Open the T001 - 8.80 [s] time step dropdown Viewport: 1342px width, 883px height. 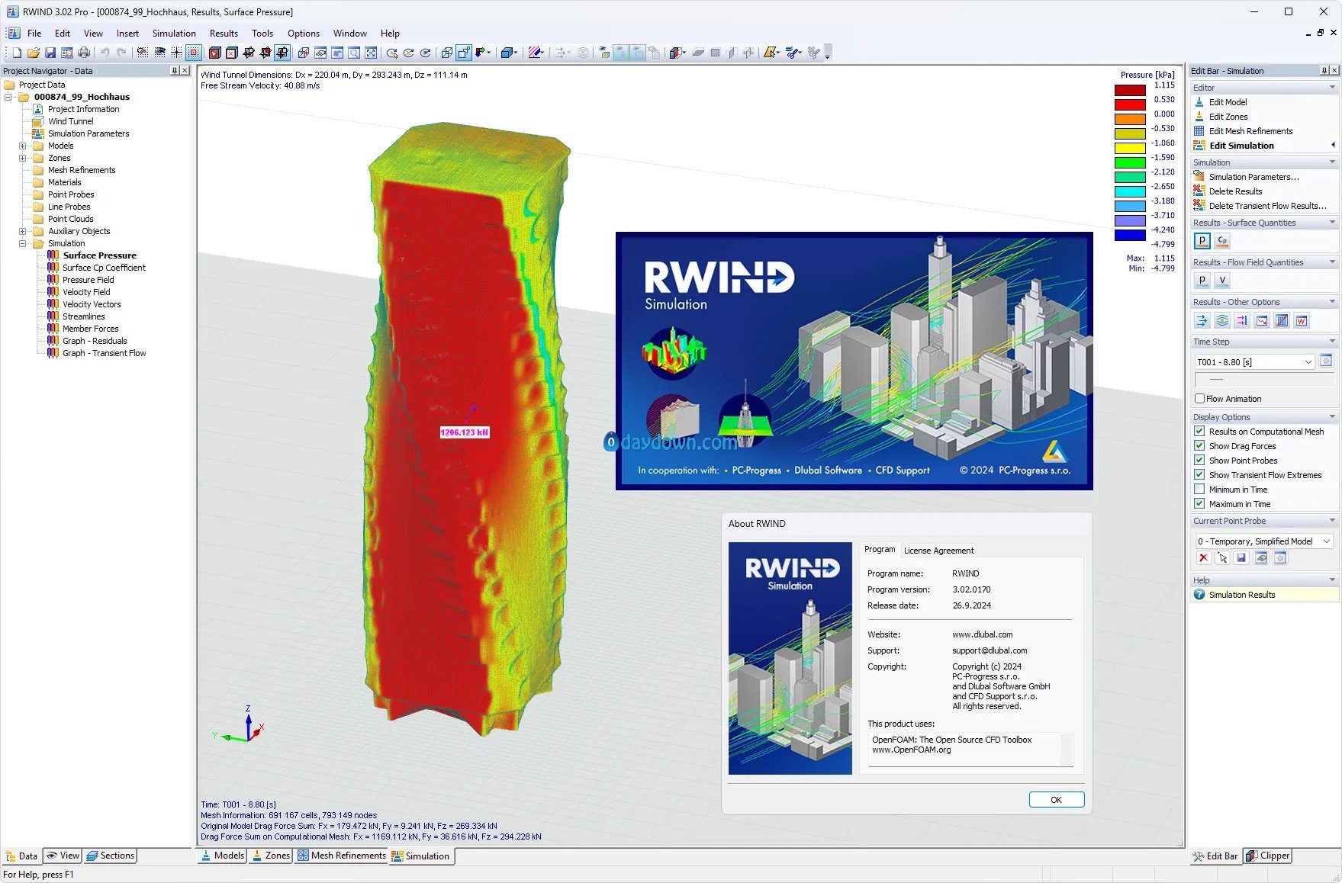coord(1254,362)
